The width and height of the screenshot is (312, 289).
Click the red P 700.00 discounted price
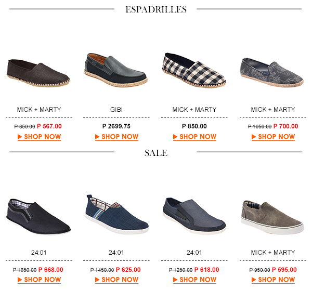285,126
